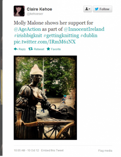
Task: Click the Reply text link
Action: coord(22,49)
